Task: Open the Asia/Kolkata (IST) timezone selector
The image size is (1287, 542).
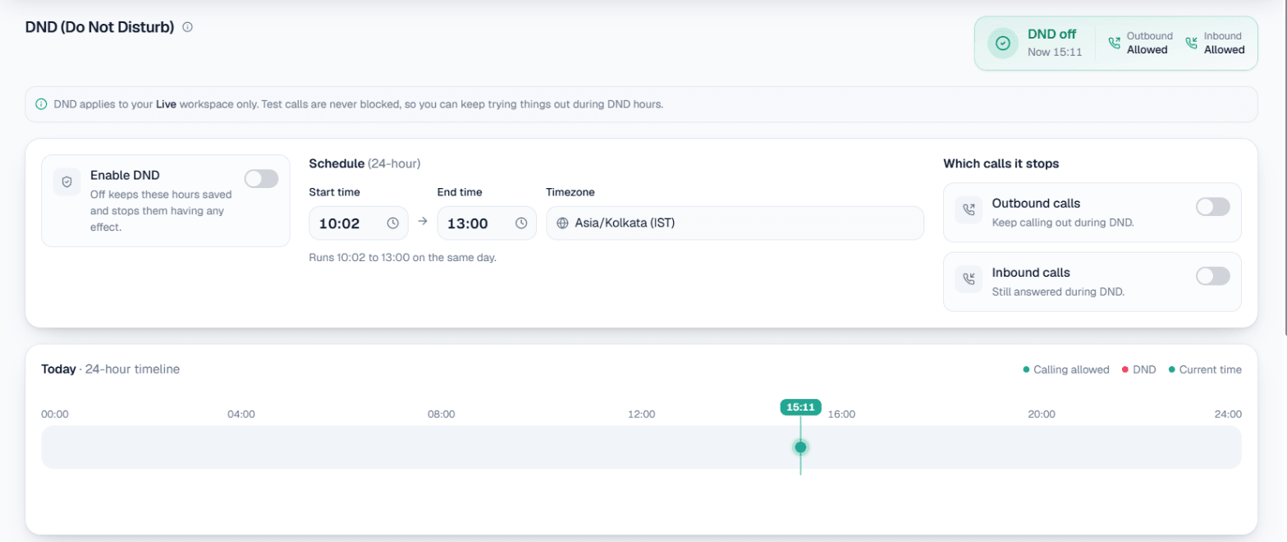Action: 735,223
